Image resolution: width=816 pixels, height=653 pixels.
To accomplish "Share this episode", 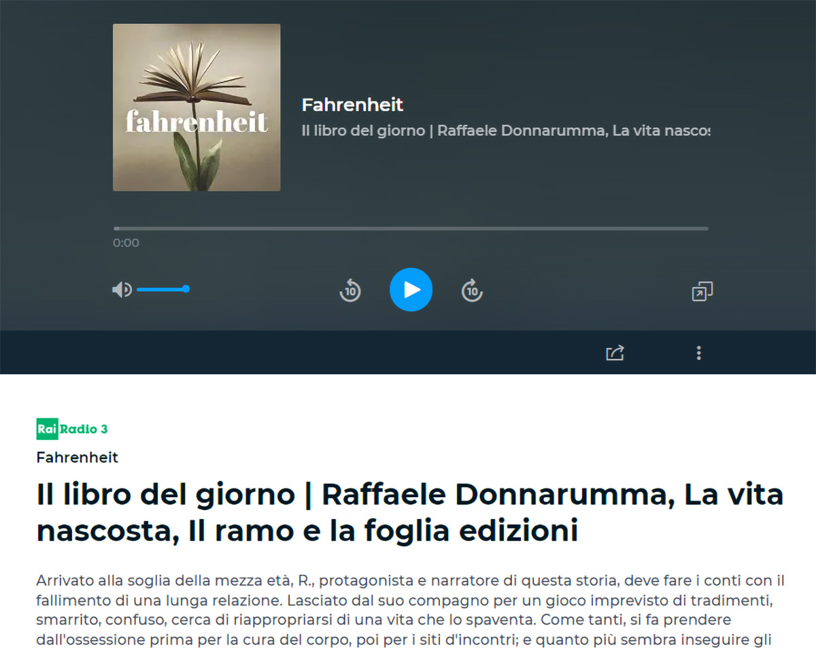I will pyautogui.click(x=615, y=352).
